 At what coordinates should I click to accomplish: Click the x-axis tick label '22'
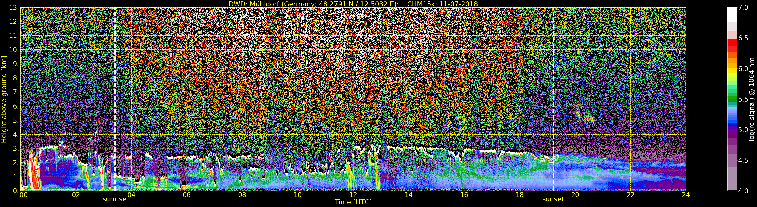click(631, 195)
